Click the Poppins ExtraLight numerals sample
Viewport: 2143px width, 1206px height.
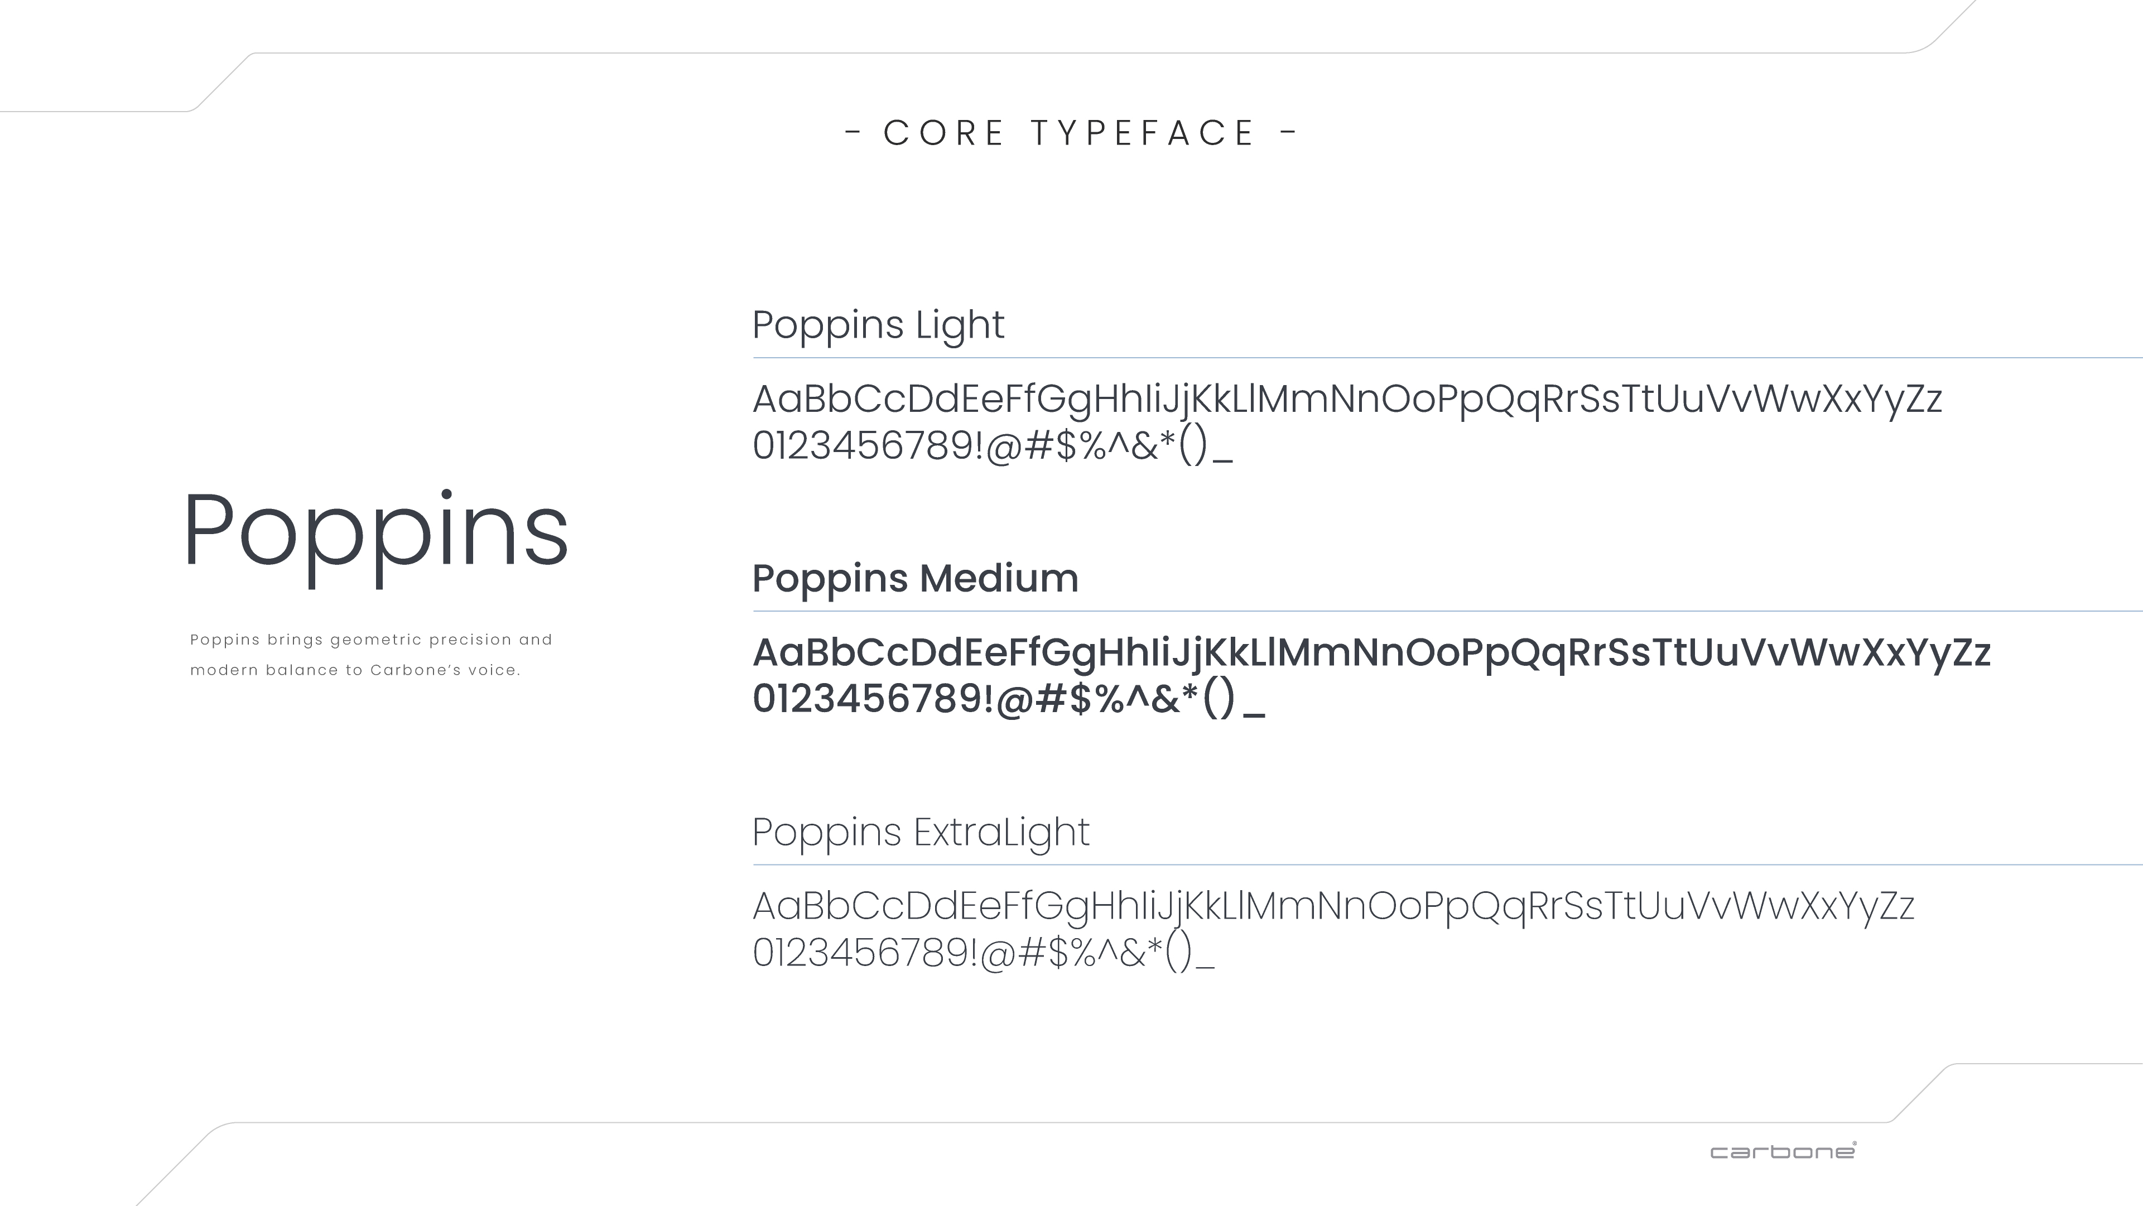pos(983,952)
